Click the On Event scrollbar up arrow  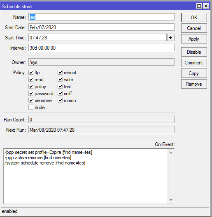171,153
